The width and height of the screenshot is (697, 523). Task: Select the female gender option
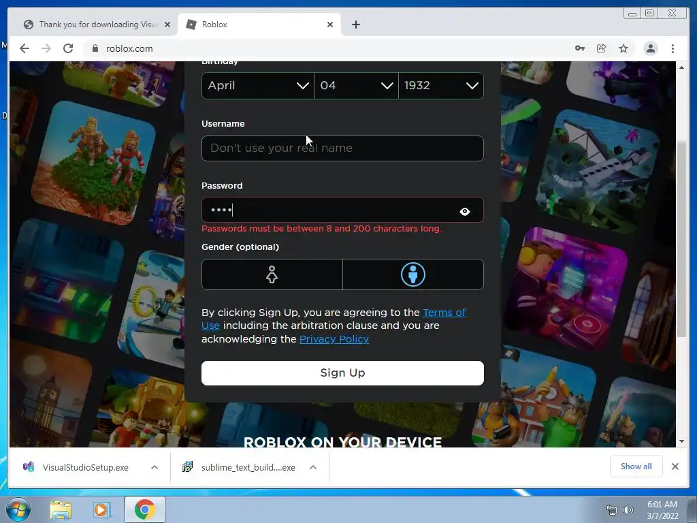click(x=272, y=274)
